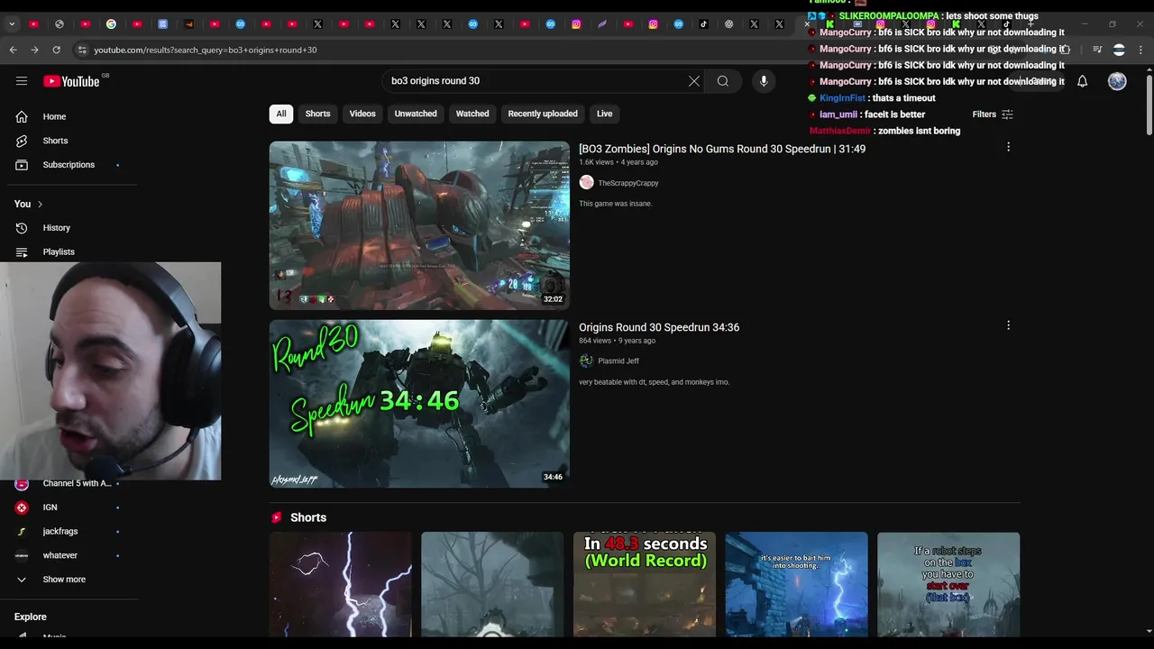The height and width of the screenshot is (649, 1154).
Task: Open browser tab search dropdown arrow
Action: 12,24
